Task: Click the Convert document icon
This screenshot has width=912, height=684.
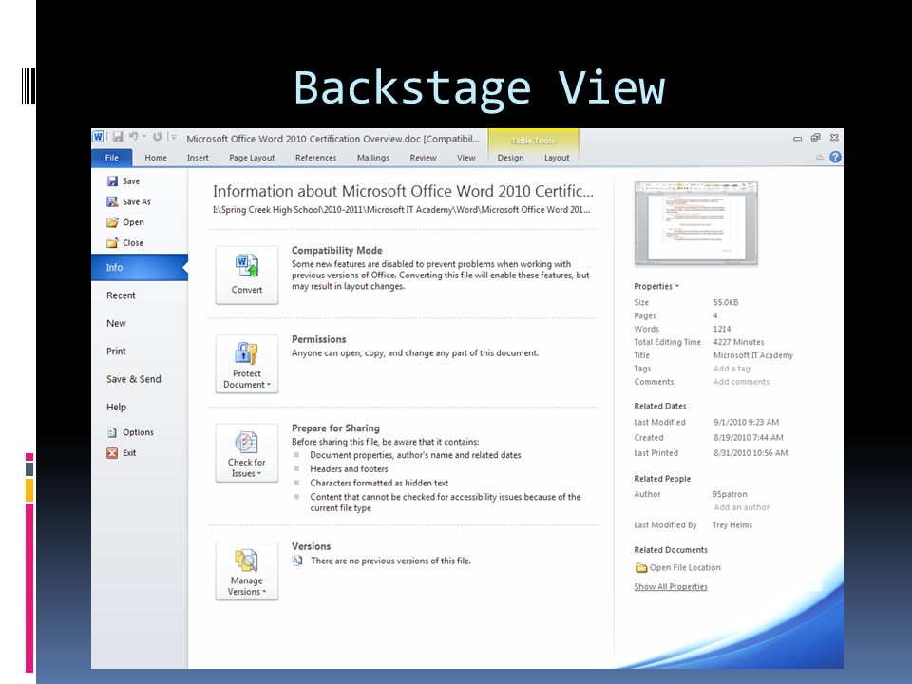Action: click(247, 266)
